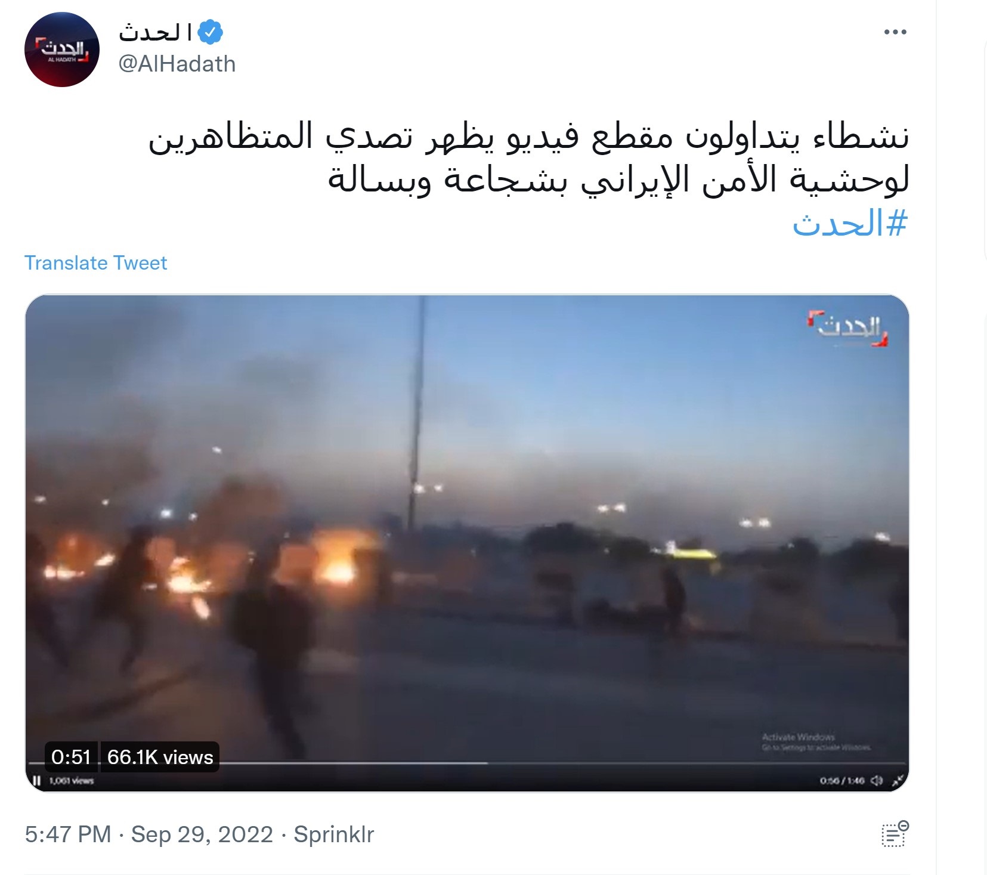Click the الحدث watermark logo in video
The image size is (987, 875).
(x=847, y=327)
